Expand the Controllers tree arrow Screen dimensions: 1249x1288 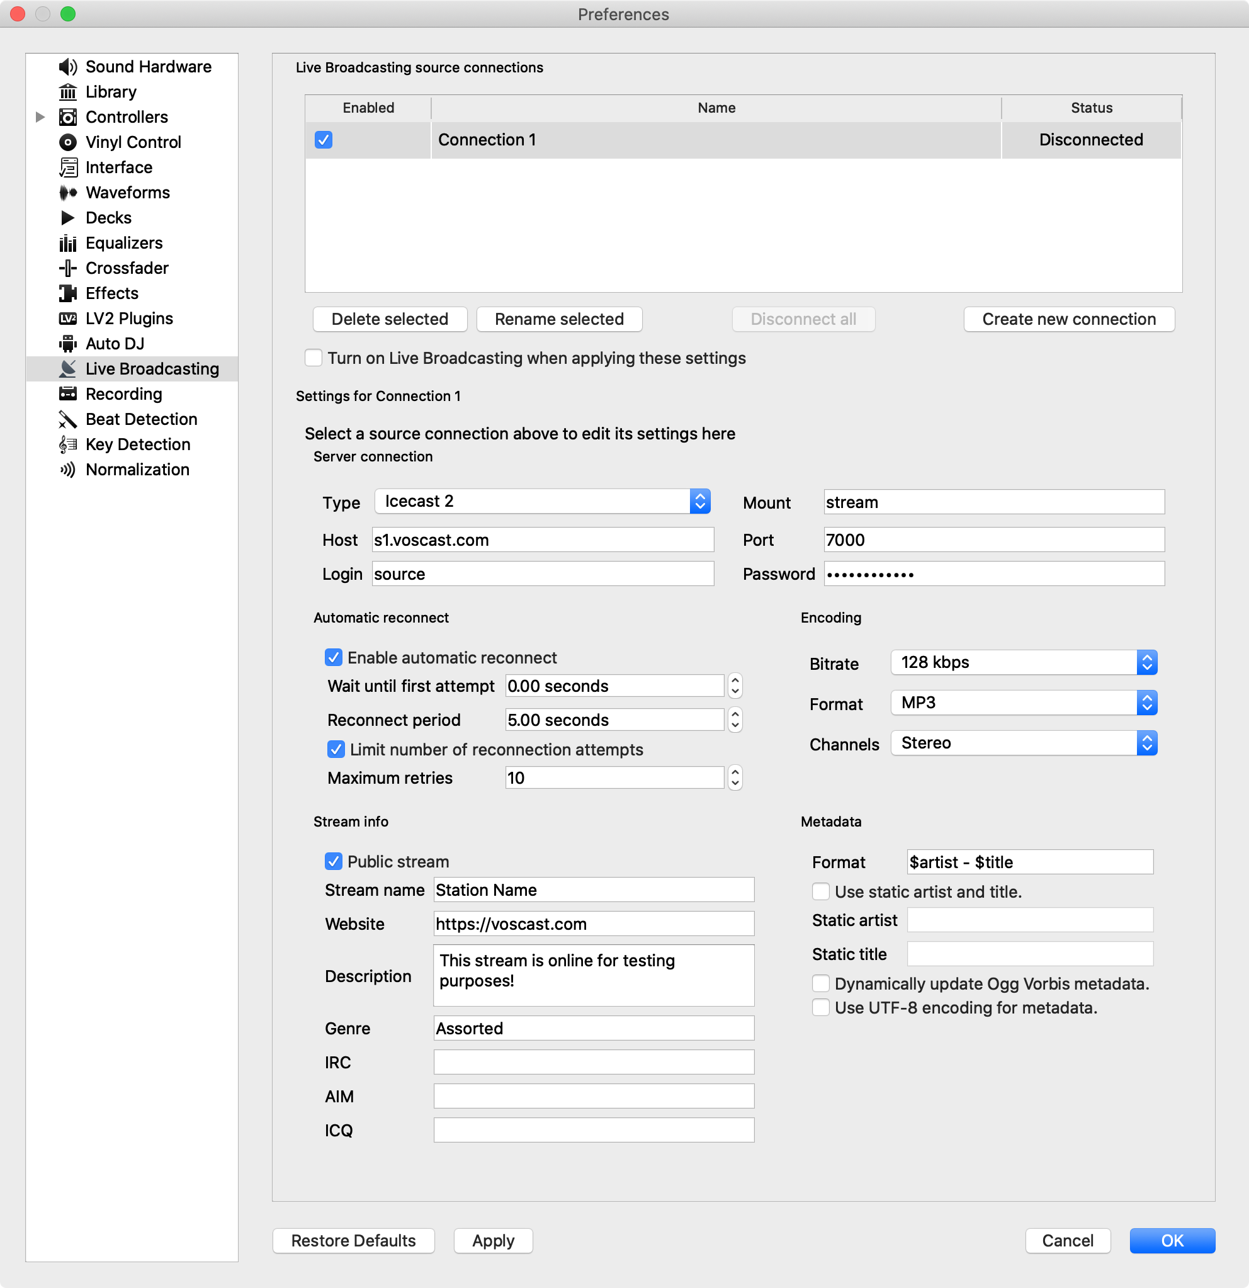[x=40, y=117]
